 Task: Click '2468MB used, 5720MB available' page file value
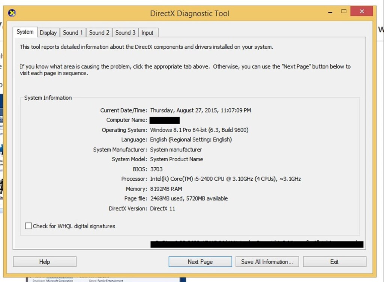point(189,198)
